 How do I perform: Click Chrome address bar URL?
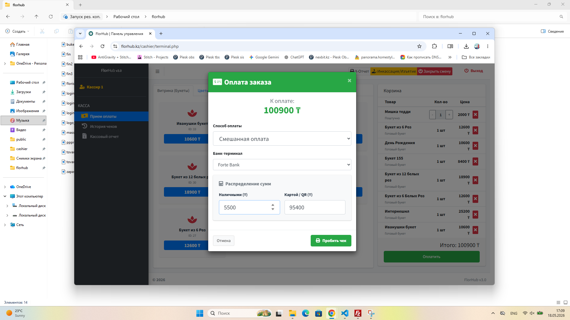[x=150, y=46]
